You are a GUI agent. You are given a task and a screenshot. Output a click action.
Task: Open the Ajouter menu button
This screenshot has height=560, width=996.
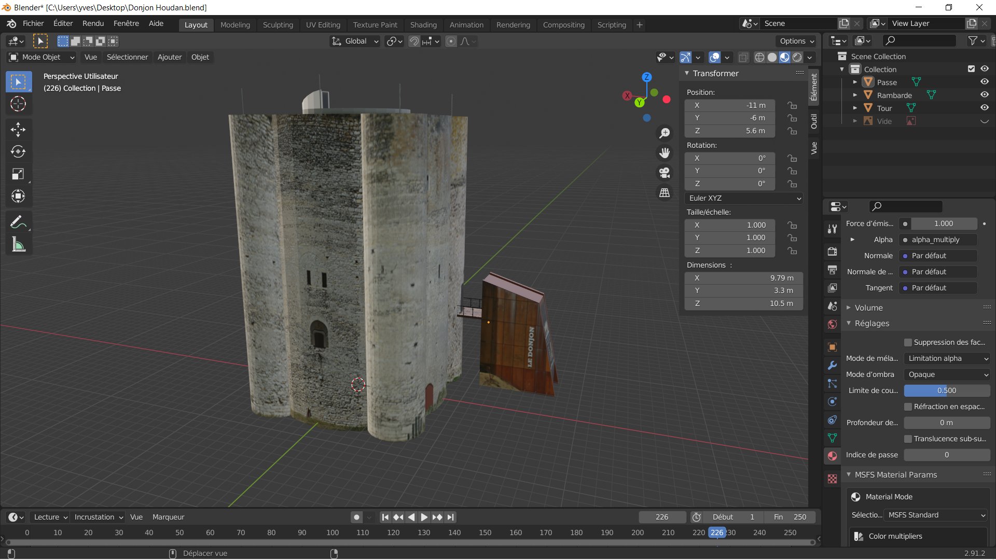point(170,57)
